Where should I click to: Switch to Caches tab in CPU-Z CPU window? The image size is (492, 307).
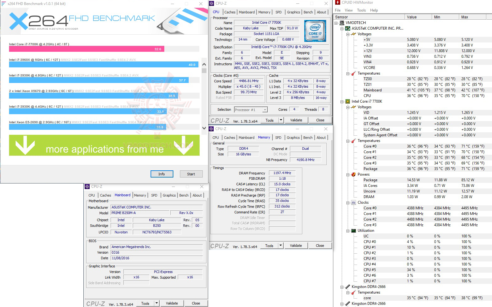[230, 12]
